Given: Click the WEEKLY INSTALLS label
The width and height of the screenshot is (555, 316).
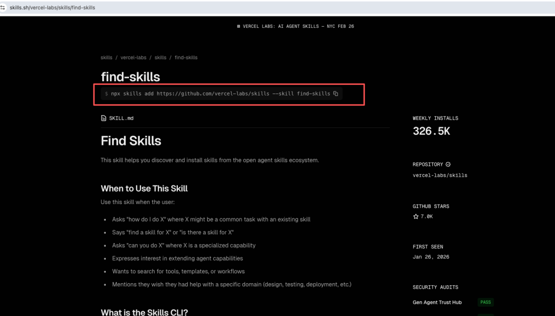Looking at the screenshot, I should 435,118.
